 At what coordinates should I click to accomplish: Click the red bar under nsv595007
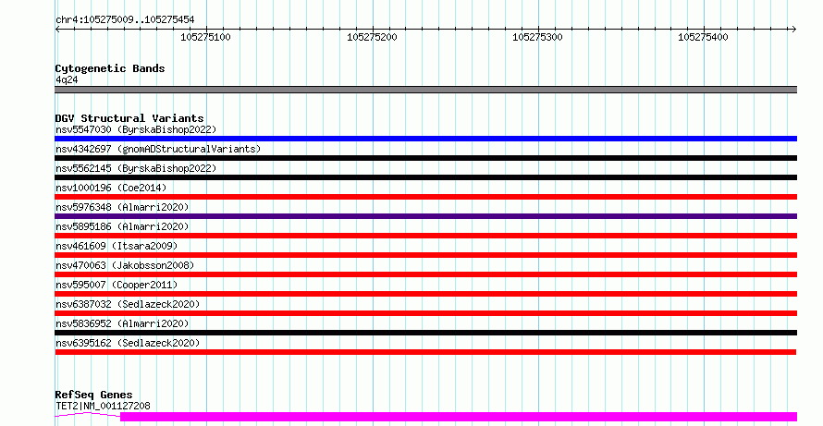pos(425,294)
